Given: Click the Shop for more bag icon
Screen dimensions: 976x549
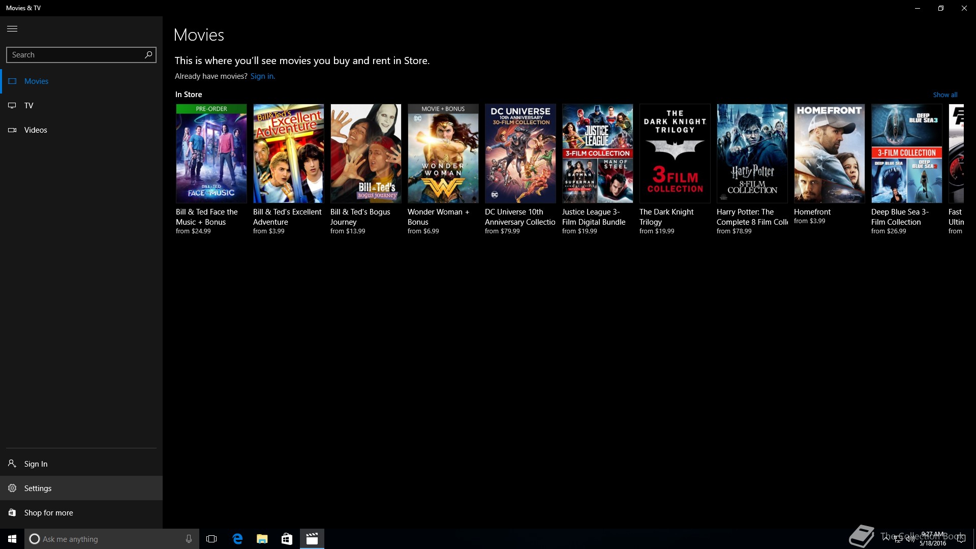Looking at the screenshot, I should [x=12, y=512].
